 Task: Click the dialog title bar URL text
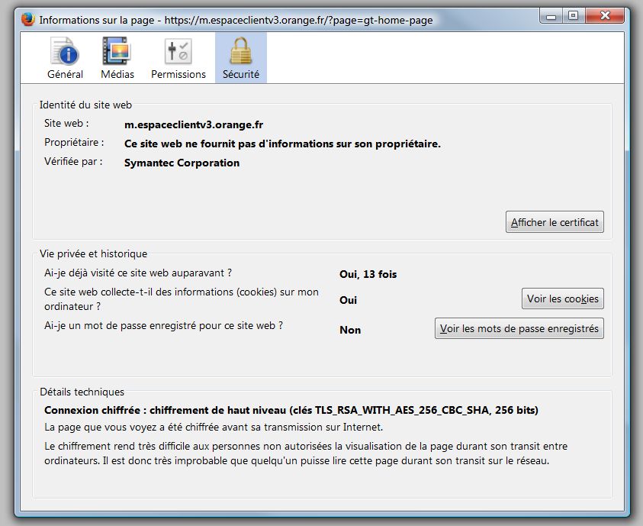(236, 20)
